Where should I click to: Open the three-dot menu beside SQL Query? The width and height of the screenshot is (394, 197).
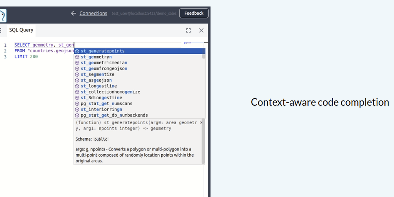[x=1, y=30]
